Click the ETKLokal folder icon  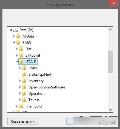coord(21,55)
